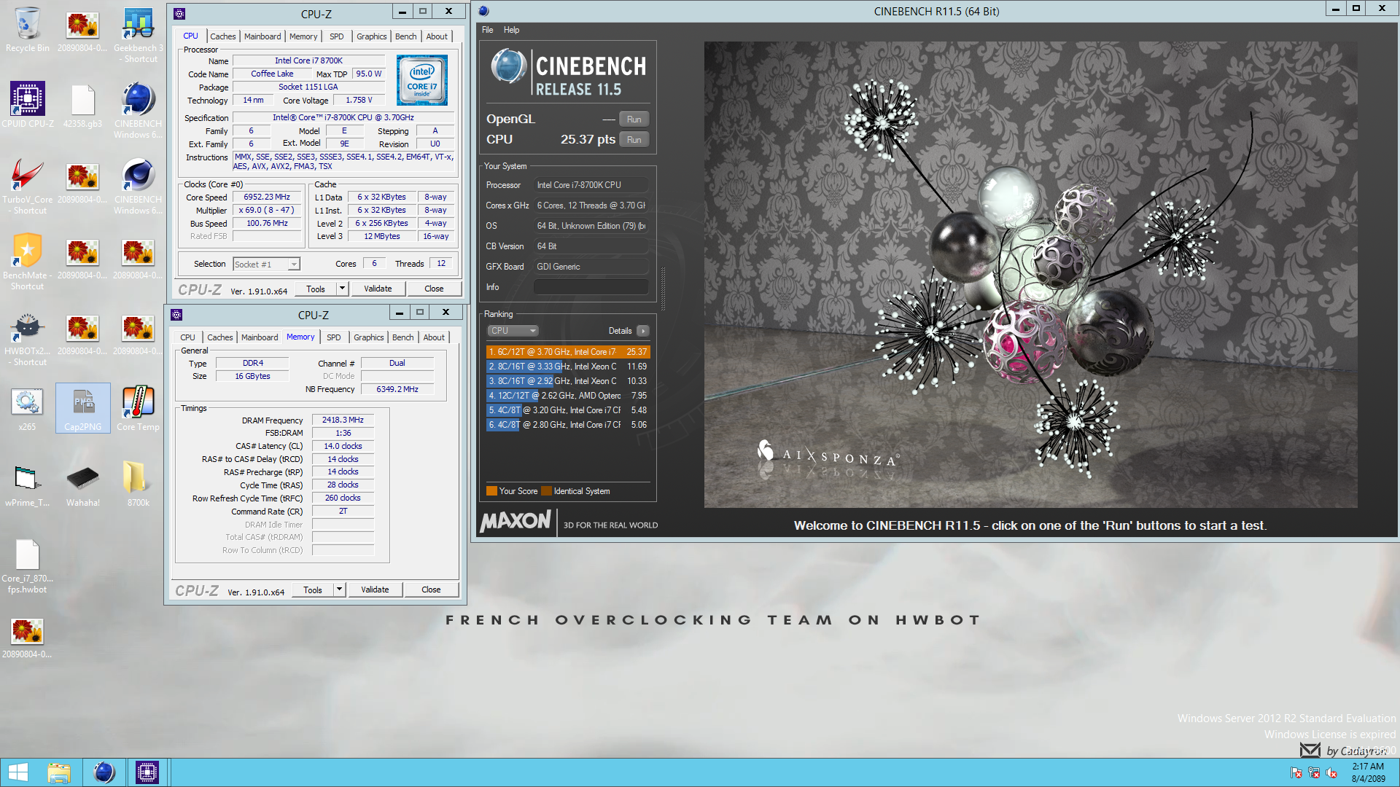Click the DRAM Frequency 2418.3 MHz value

(x=343, y=420)
